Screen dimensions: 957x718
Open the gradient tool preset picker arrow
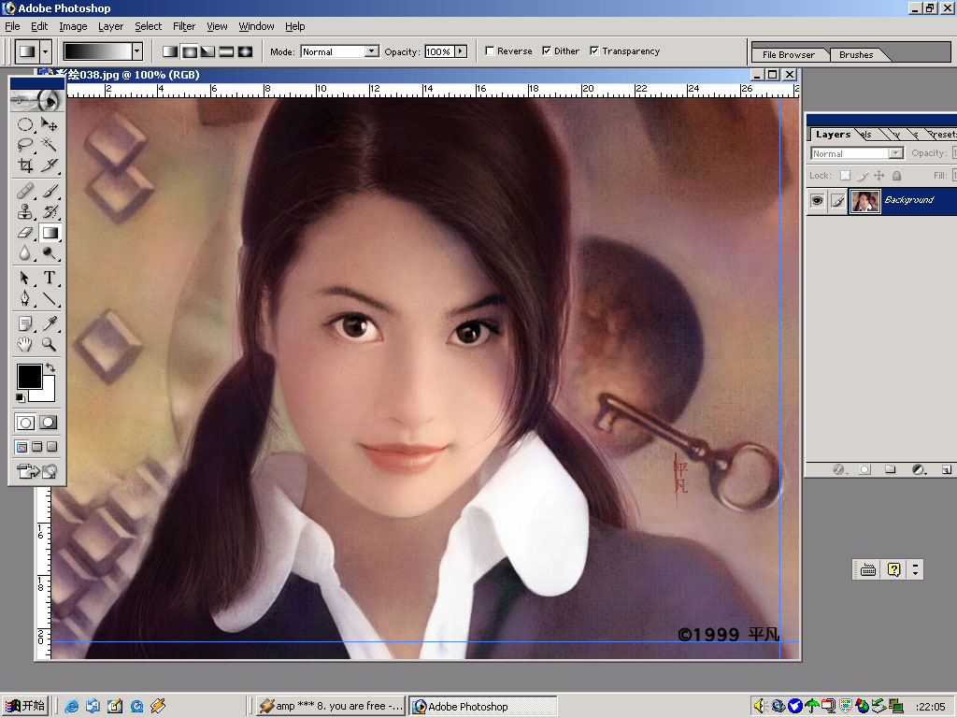click(45, 51)
